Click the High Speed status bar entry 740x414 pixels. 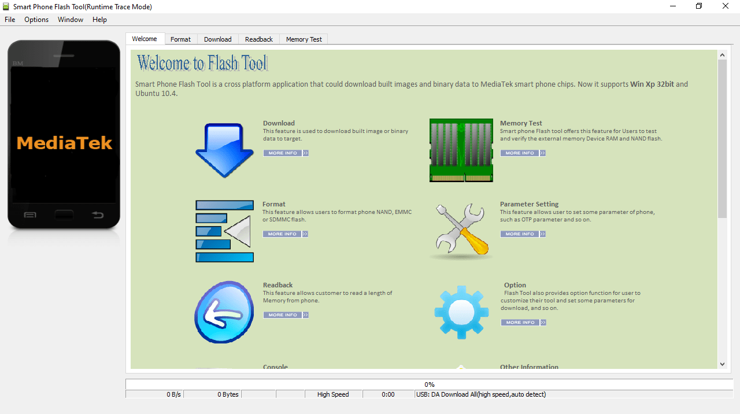click(334, 394)
